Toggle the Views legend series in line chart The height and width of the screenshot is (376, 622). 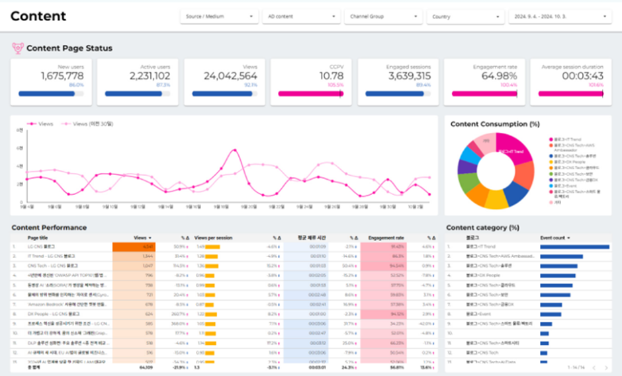click(x=40, y=124)
